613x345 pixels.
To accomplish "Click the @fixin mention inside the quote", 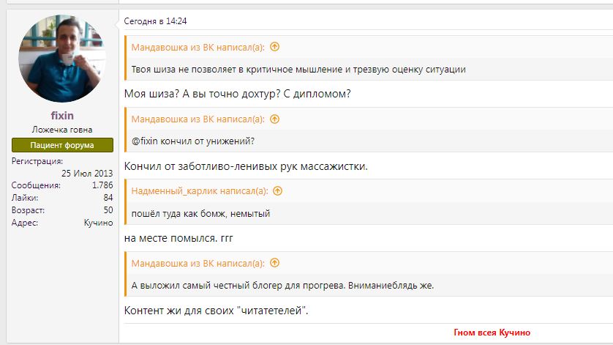I will (145, 141).
